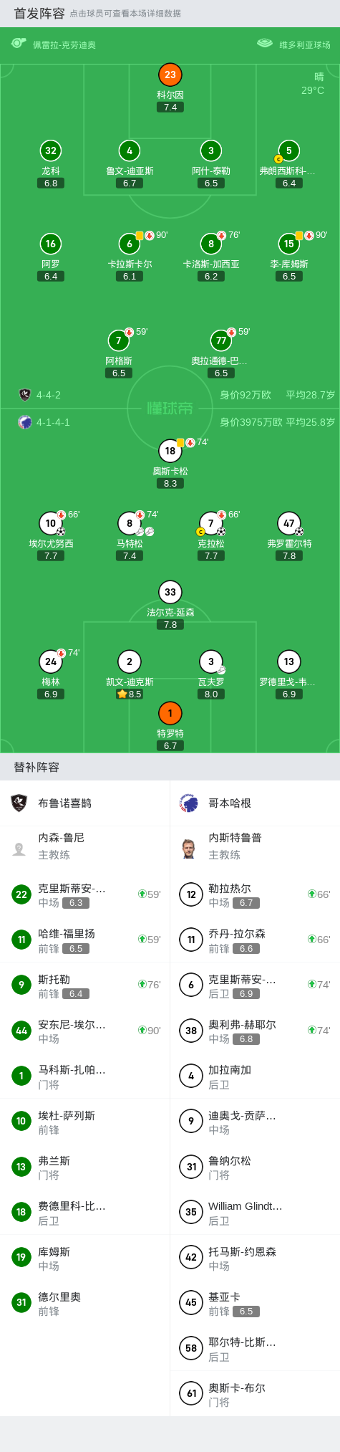Select goalkeeper number 1 Trott badge
The height and width of the screenshot is (1452, 340).
[170, 713]
